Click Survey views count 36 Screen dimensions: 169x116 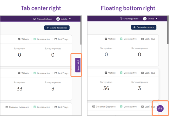pyautogui.click(x=106, y=88)
